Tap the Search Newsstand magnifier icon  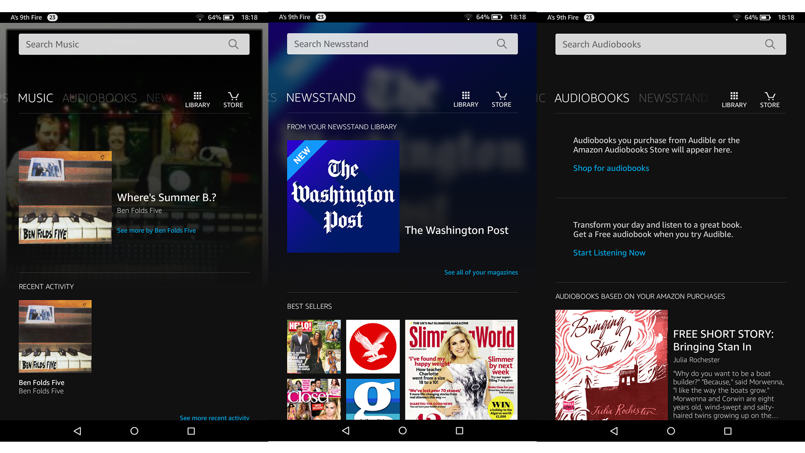[502, 44]
